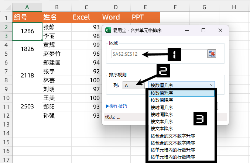250x163 pixels.
Task: Click the 组号 header cell
Action: pyautogui.click(x=27, y=17)
